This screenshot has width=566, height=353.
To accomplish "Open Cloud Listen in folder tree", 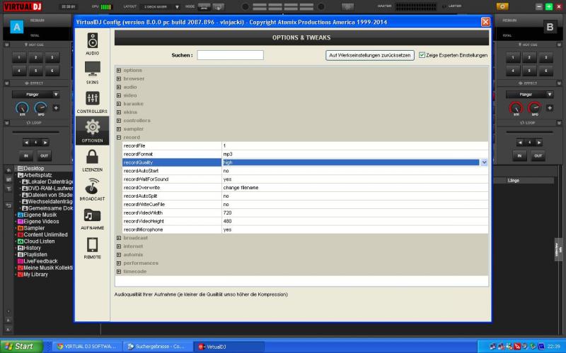I will [39, 241].
